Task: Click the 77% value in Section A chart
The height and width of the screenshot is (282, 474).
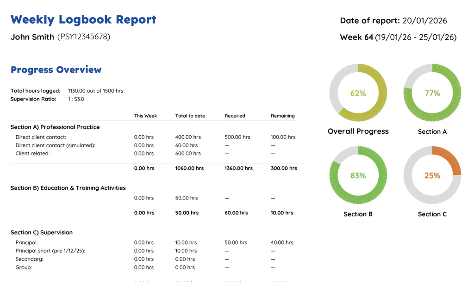Action: coord(431,92)
